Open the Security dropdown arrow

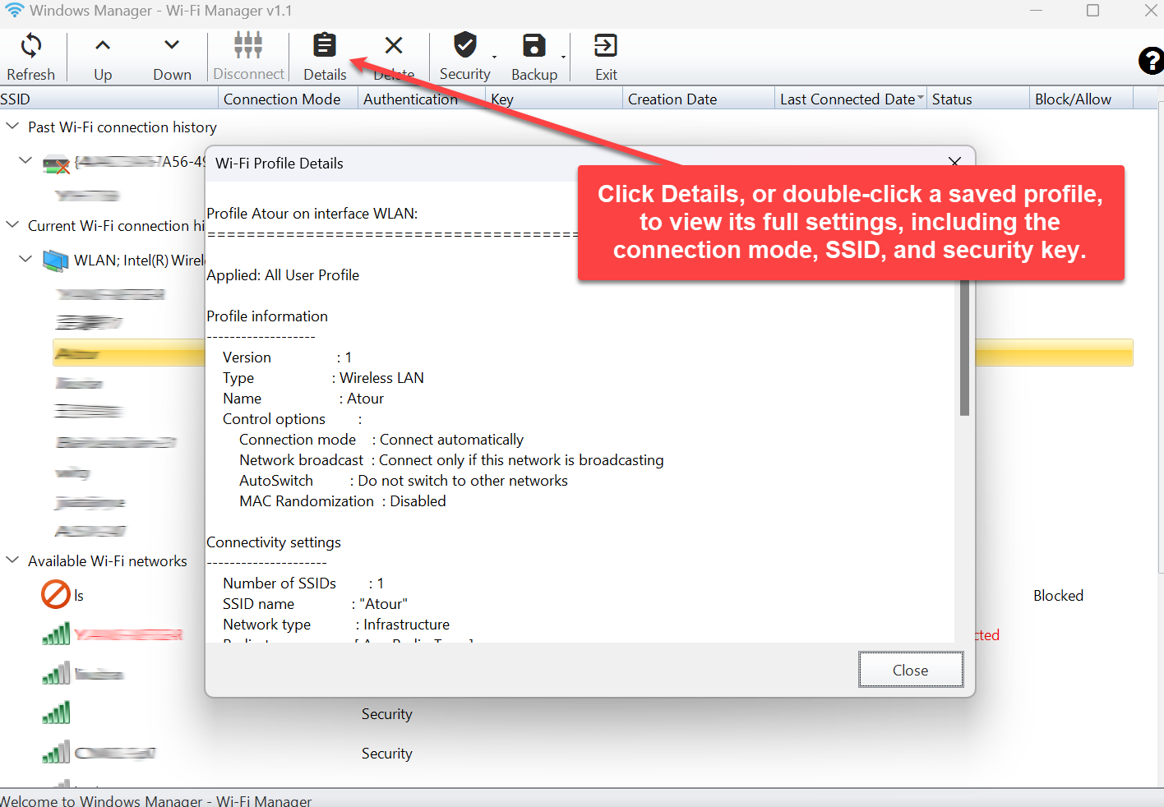pyautogui.click(x=494, y=57)
